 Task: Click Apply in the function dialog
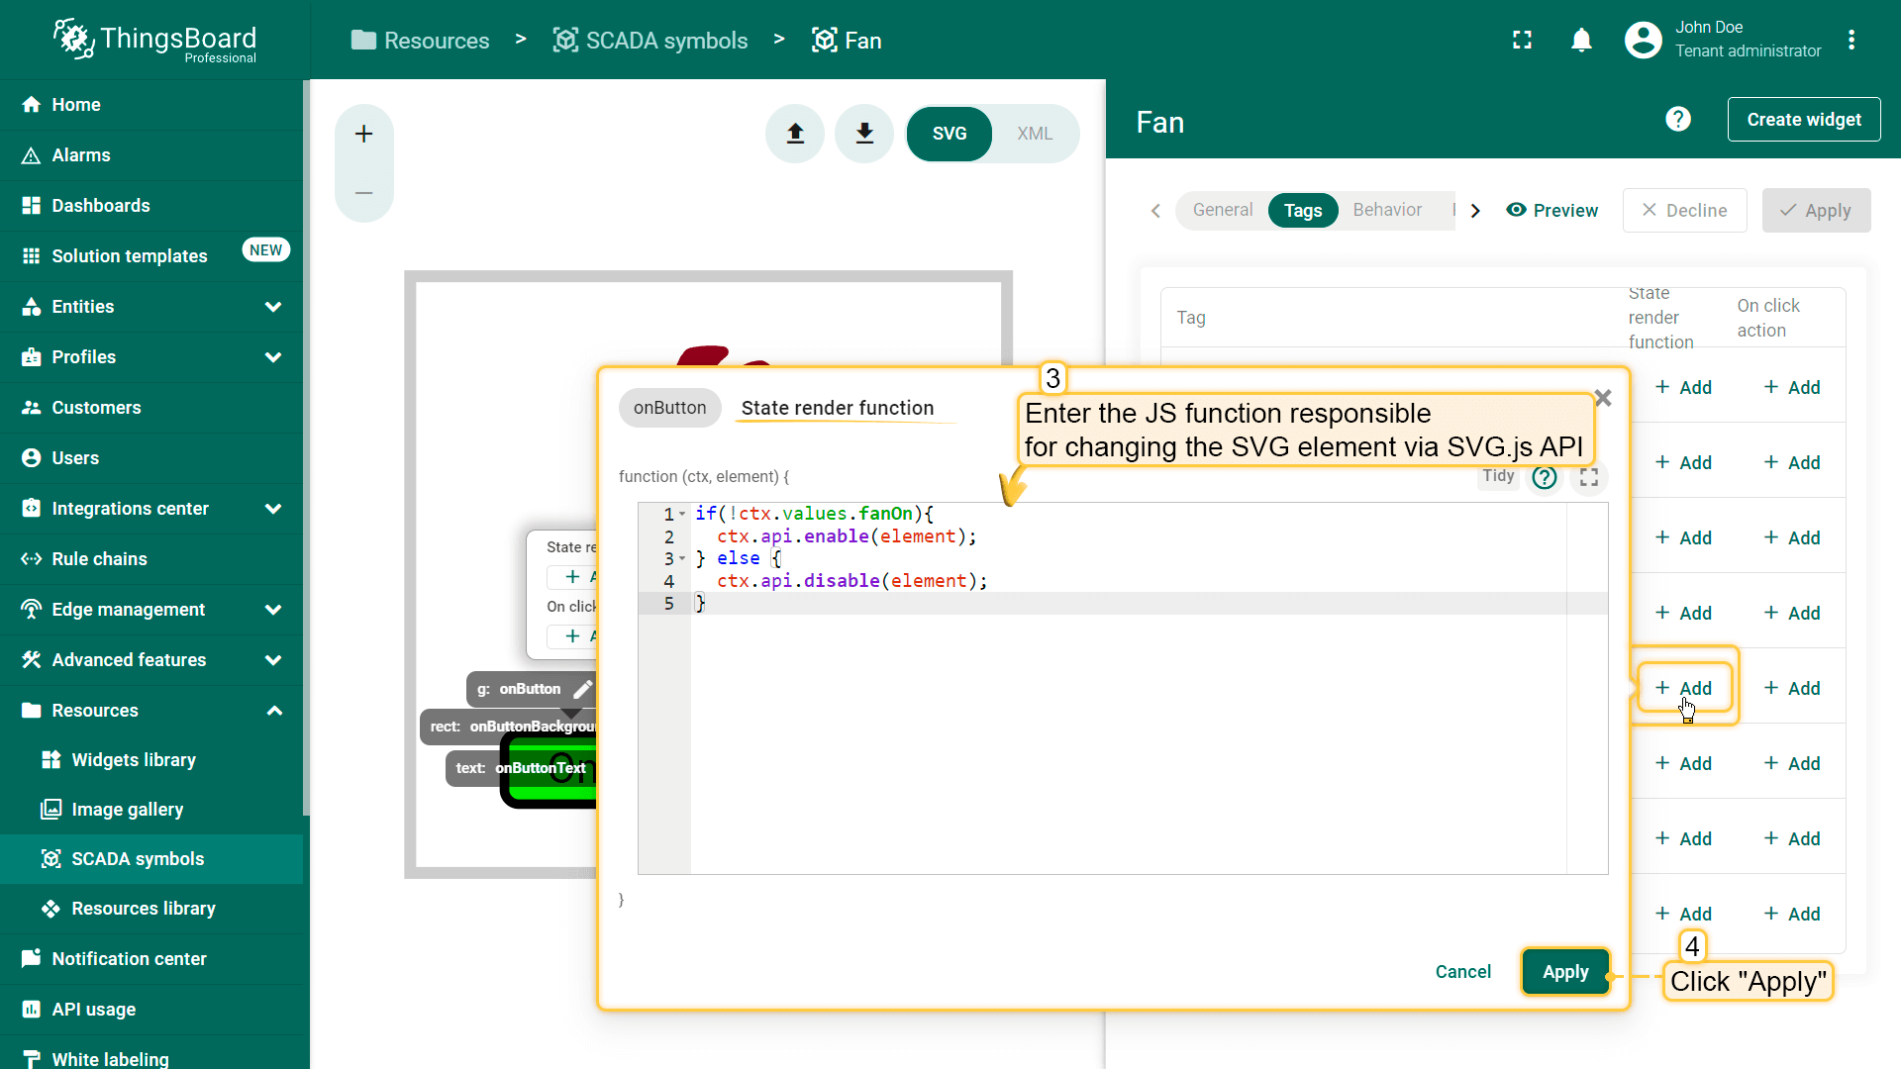tap(1564, 972)
